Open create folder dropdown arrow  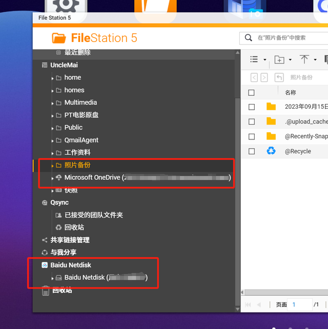[290, 60]
